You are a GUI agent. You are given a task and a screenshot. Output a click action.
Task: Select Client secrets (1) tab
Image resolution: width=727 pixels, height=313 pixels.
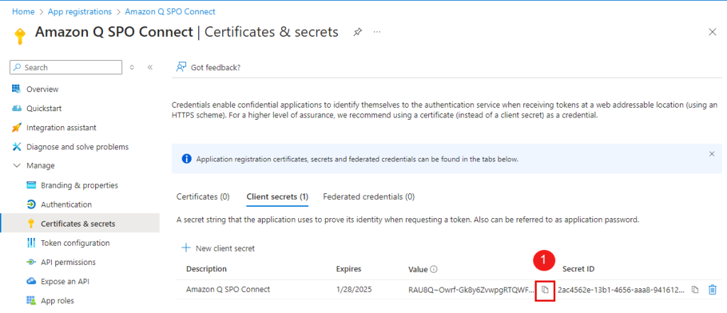pyautogui.click(x=278, y=196)
